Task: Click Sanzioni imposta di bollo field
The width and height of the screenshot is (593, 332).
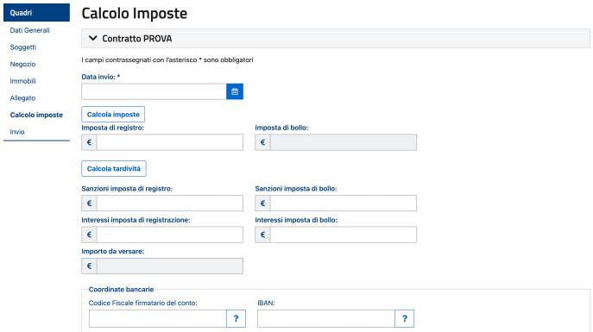Action: pos(344,204)
